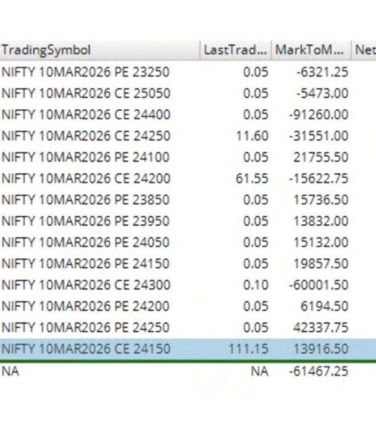Select row NIFTY 10MAR2026 CE 24300
This screenshot has width=376, height=431.
[188, 285]
